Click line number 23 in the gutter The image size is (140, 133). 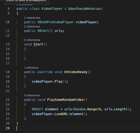click(x=8, y=100)
